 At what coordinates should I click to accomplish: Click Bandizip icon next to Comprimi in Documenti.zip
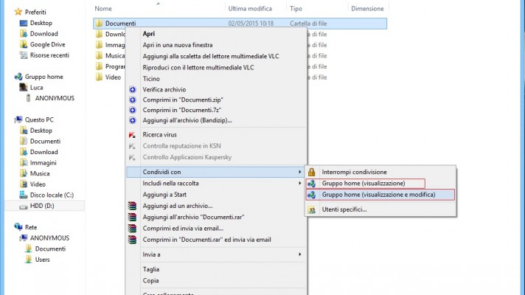(133, 100)
